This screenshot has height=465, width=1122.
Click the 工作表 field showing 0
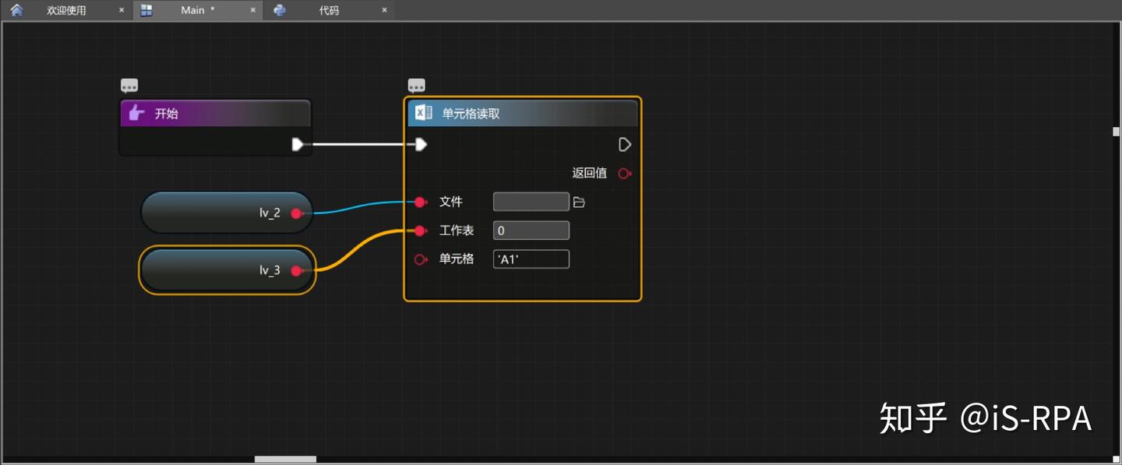[531, 230]
